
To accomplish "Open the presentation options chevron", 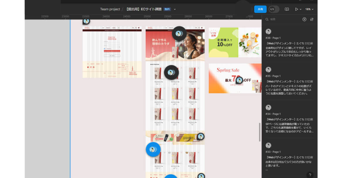I will [301, 9].
